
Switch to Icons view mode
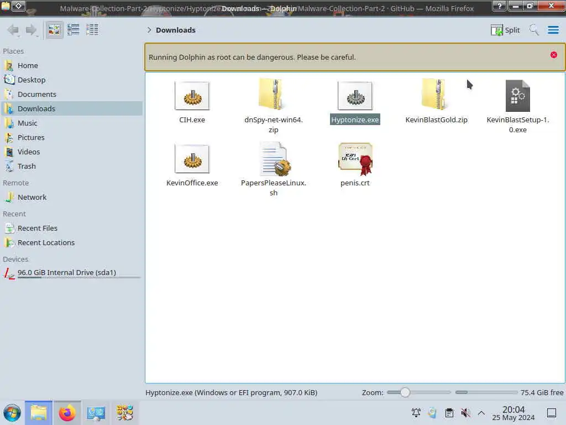[55, 30]
